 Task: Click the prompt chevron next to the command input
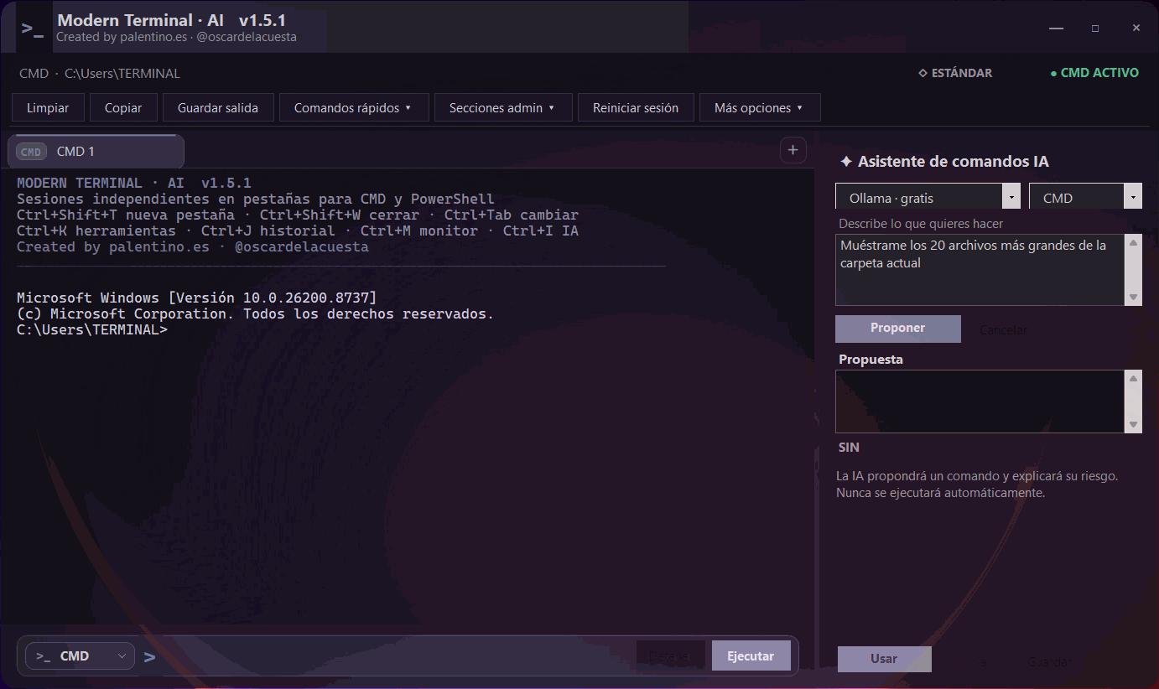click(x=149, y=657)
